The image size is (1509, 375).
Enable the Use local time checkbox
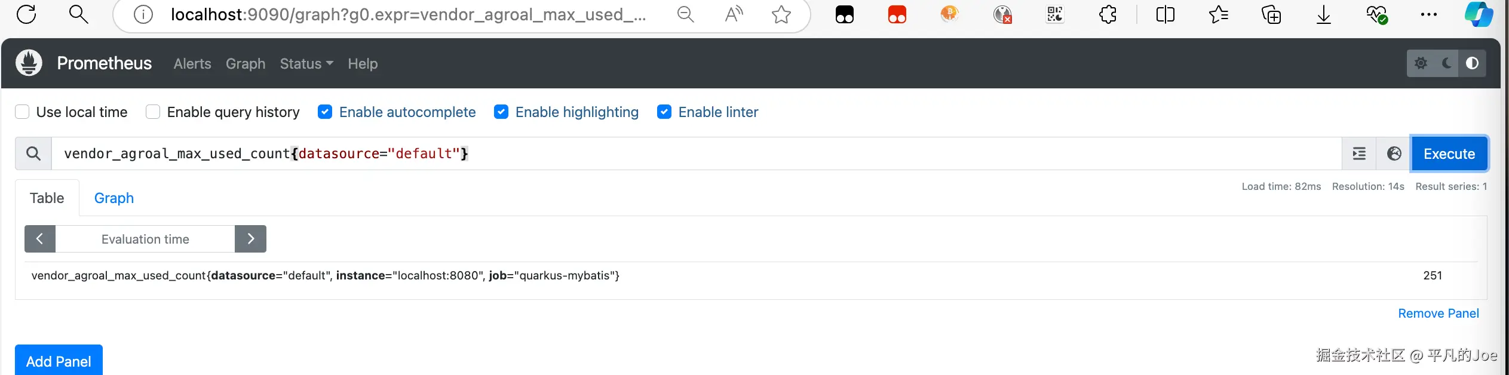(x=22, y=112)
